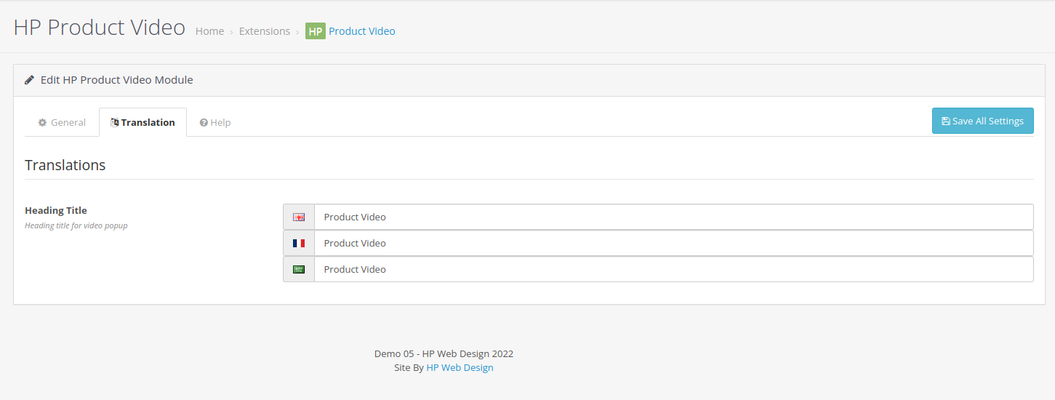Focus the Arabic heading title field

coord(673,269)
